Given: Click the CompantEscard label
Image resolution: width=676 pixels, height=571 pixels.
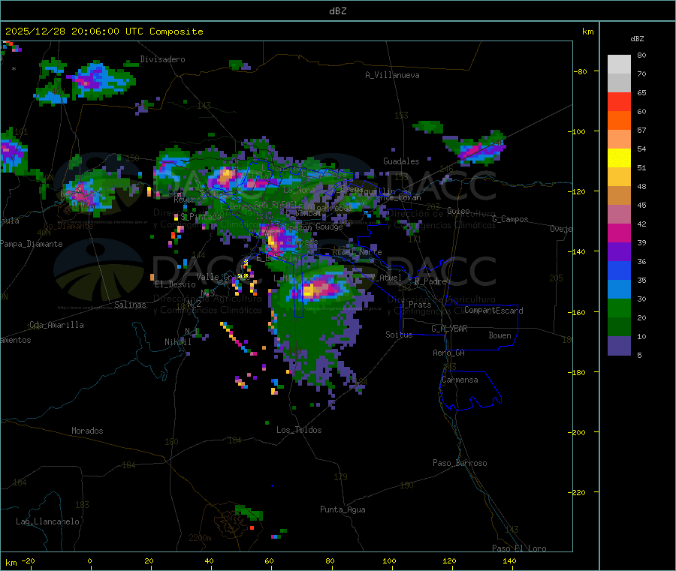Looking at the screenshot, I should click(493, 310).
